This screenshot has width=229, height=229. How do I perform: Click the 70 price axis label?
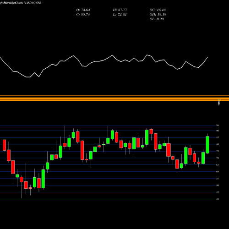218,158
